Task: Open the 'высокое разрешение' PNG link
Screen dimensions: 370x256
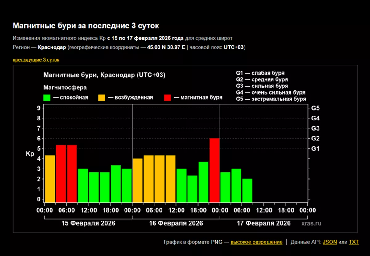Action: point(256,242)
